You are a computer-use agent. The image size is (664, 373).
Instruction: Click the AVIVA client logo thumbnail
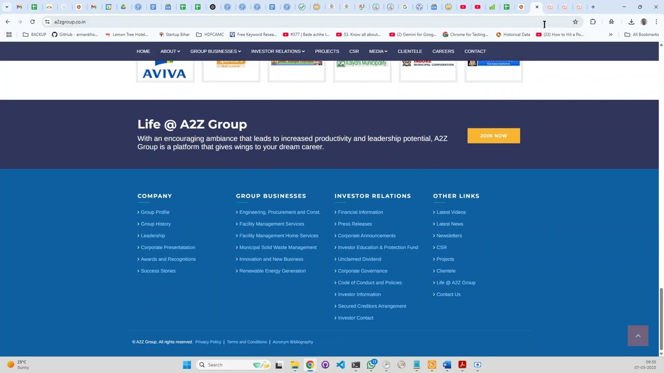point(165,71)
